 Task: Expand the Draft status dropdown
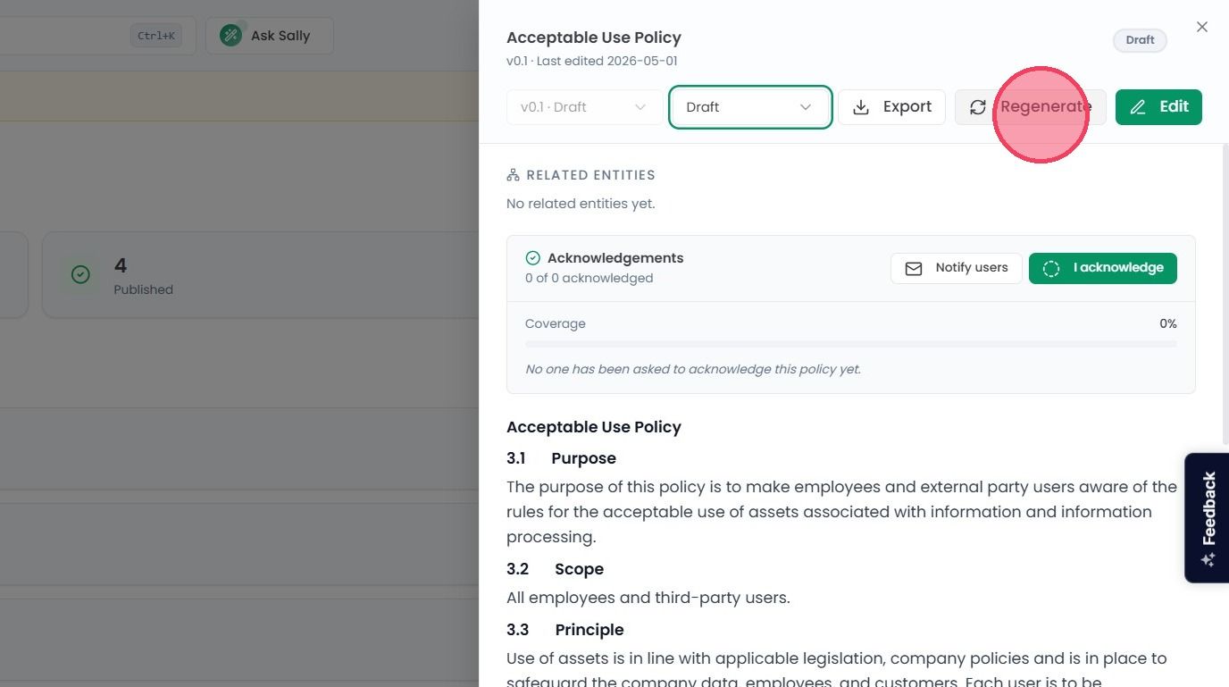tap(750, 107)
